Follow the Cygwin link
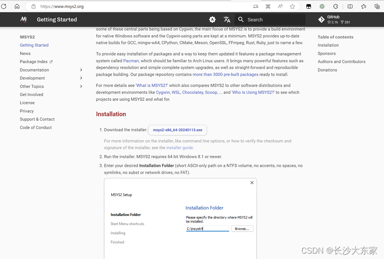 coord(163,93)
